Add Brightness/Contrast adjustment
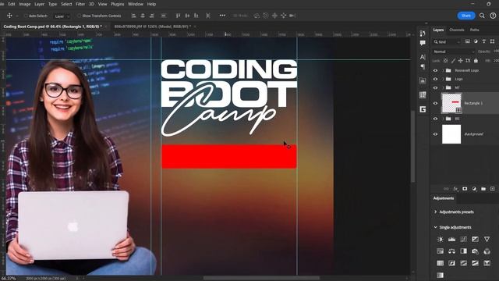 point(440,240)
